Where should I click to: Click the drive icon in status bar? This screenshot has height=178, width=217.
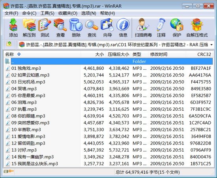click(6, 171)
